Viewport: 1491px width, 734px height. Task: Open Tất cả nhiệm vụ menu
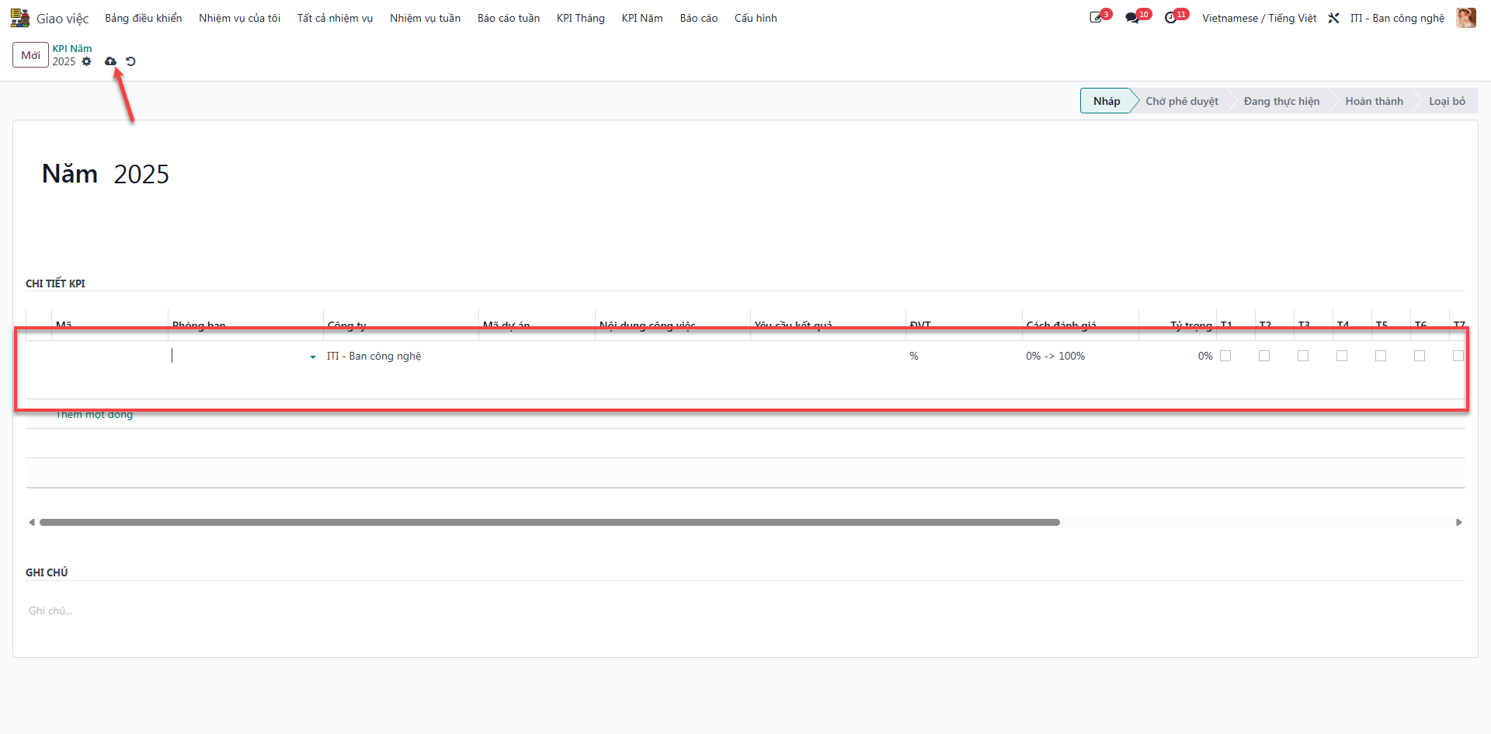[335, 18]
